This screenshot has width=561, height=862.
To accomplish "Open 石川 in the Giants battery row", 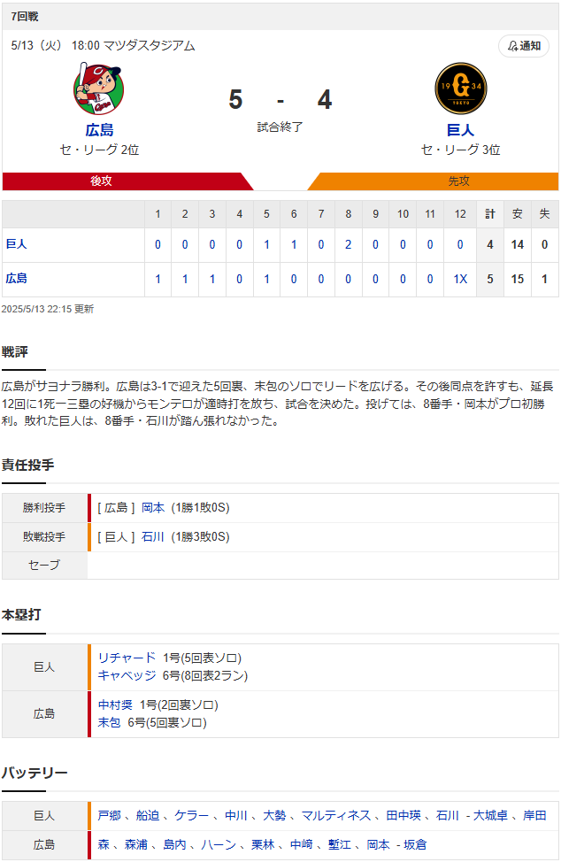I will 447,815.
